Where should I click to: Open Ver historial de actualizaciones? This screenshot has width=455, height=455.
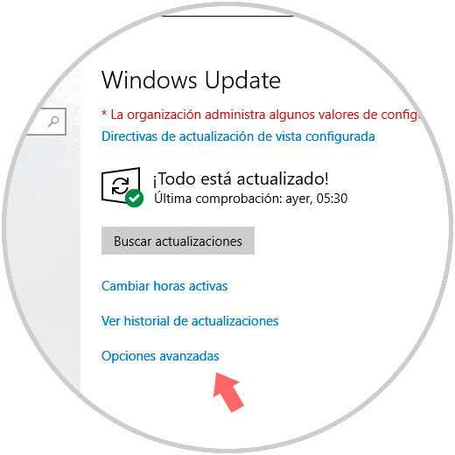[190, 321]
